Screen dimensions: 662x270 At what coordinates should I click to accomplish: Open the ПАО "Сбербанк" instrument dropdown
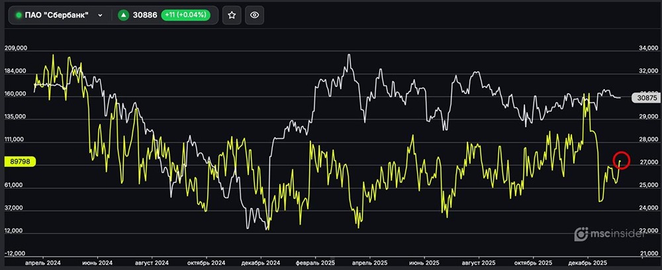tap(60, 15)
